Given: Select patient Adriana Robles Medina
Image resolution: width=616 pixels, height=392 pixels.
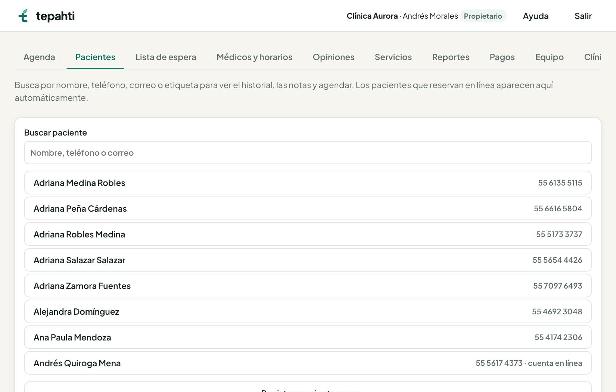Looking at the screenshot, I should tap(308, 234).
